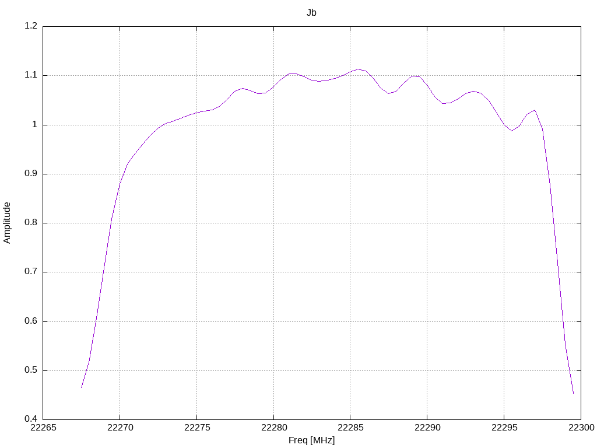Click the y-axis tick label "0.6"

point(31,321)
